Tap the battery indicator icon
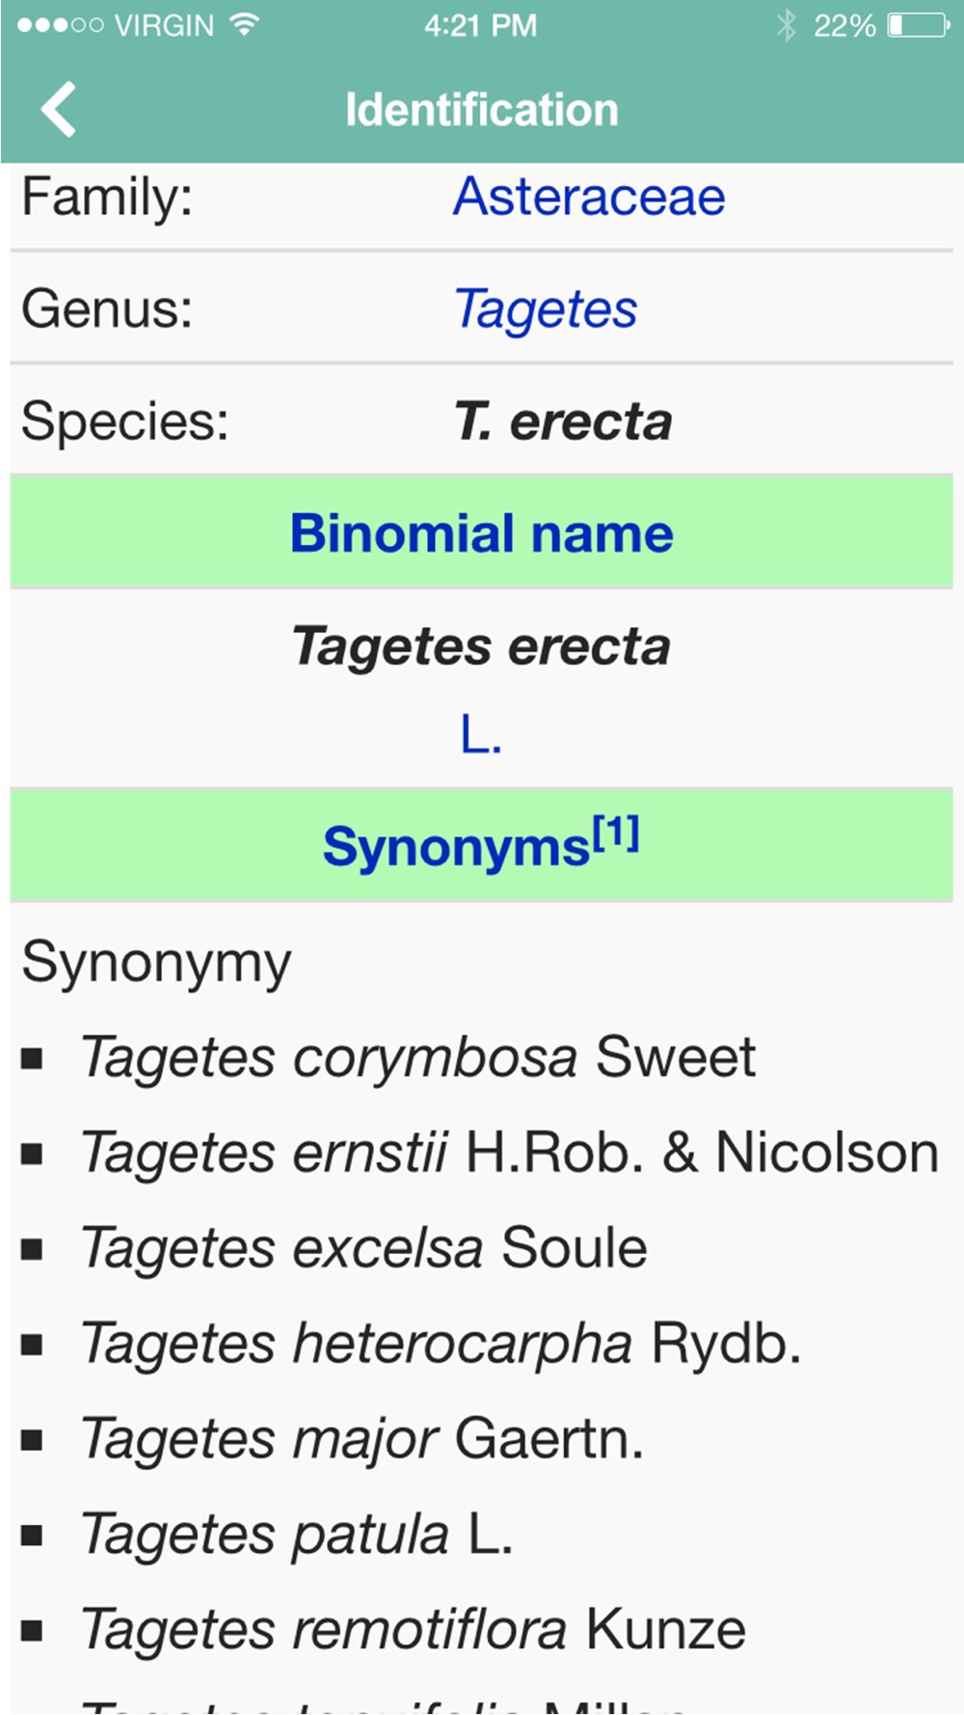Viewport: 964px width, 1715px height. pyautogui.click(x=918, y=25)
